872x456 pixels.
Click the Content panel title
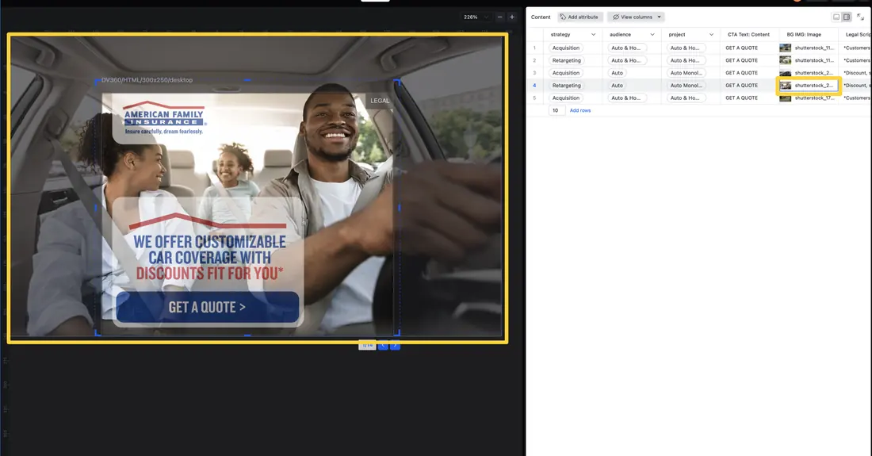click(541, 17)
